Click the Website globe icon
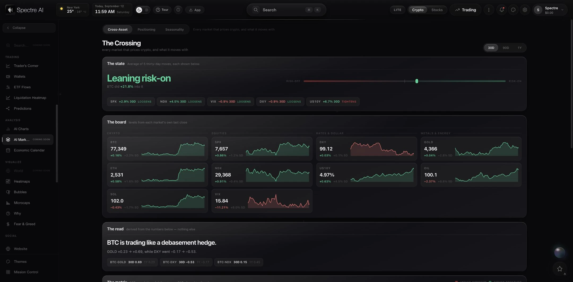 8,249
